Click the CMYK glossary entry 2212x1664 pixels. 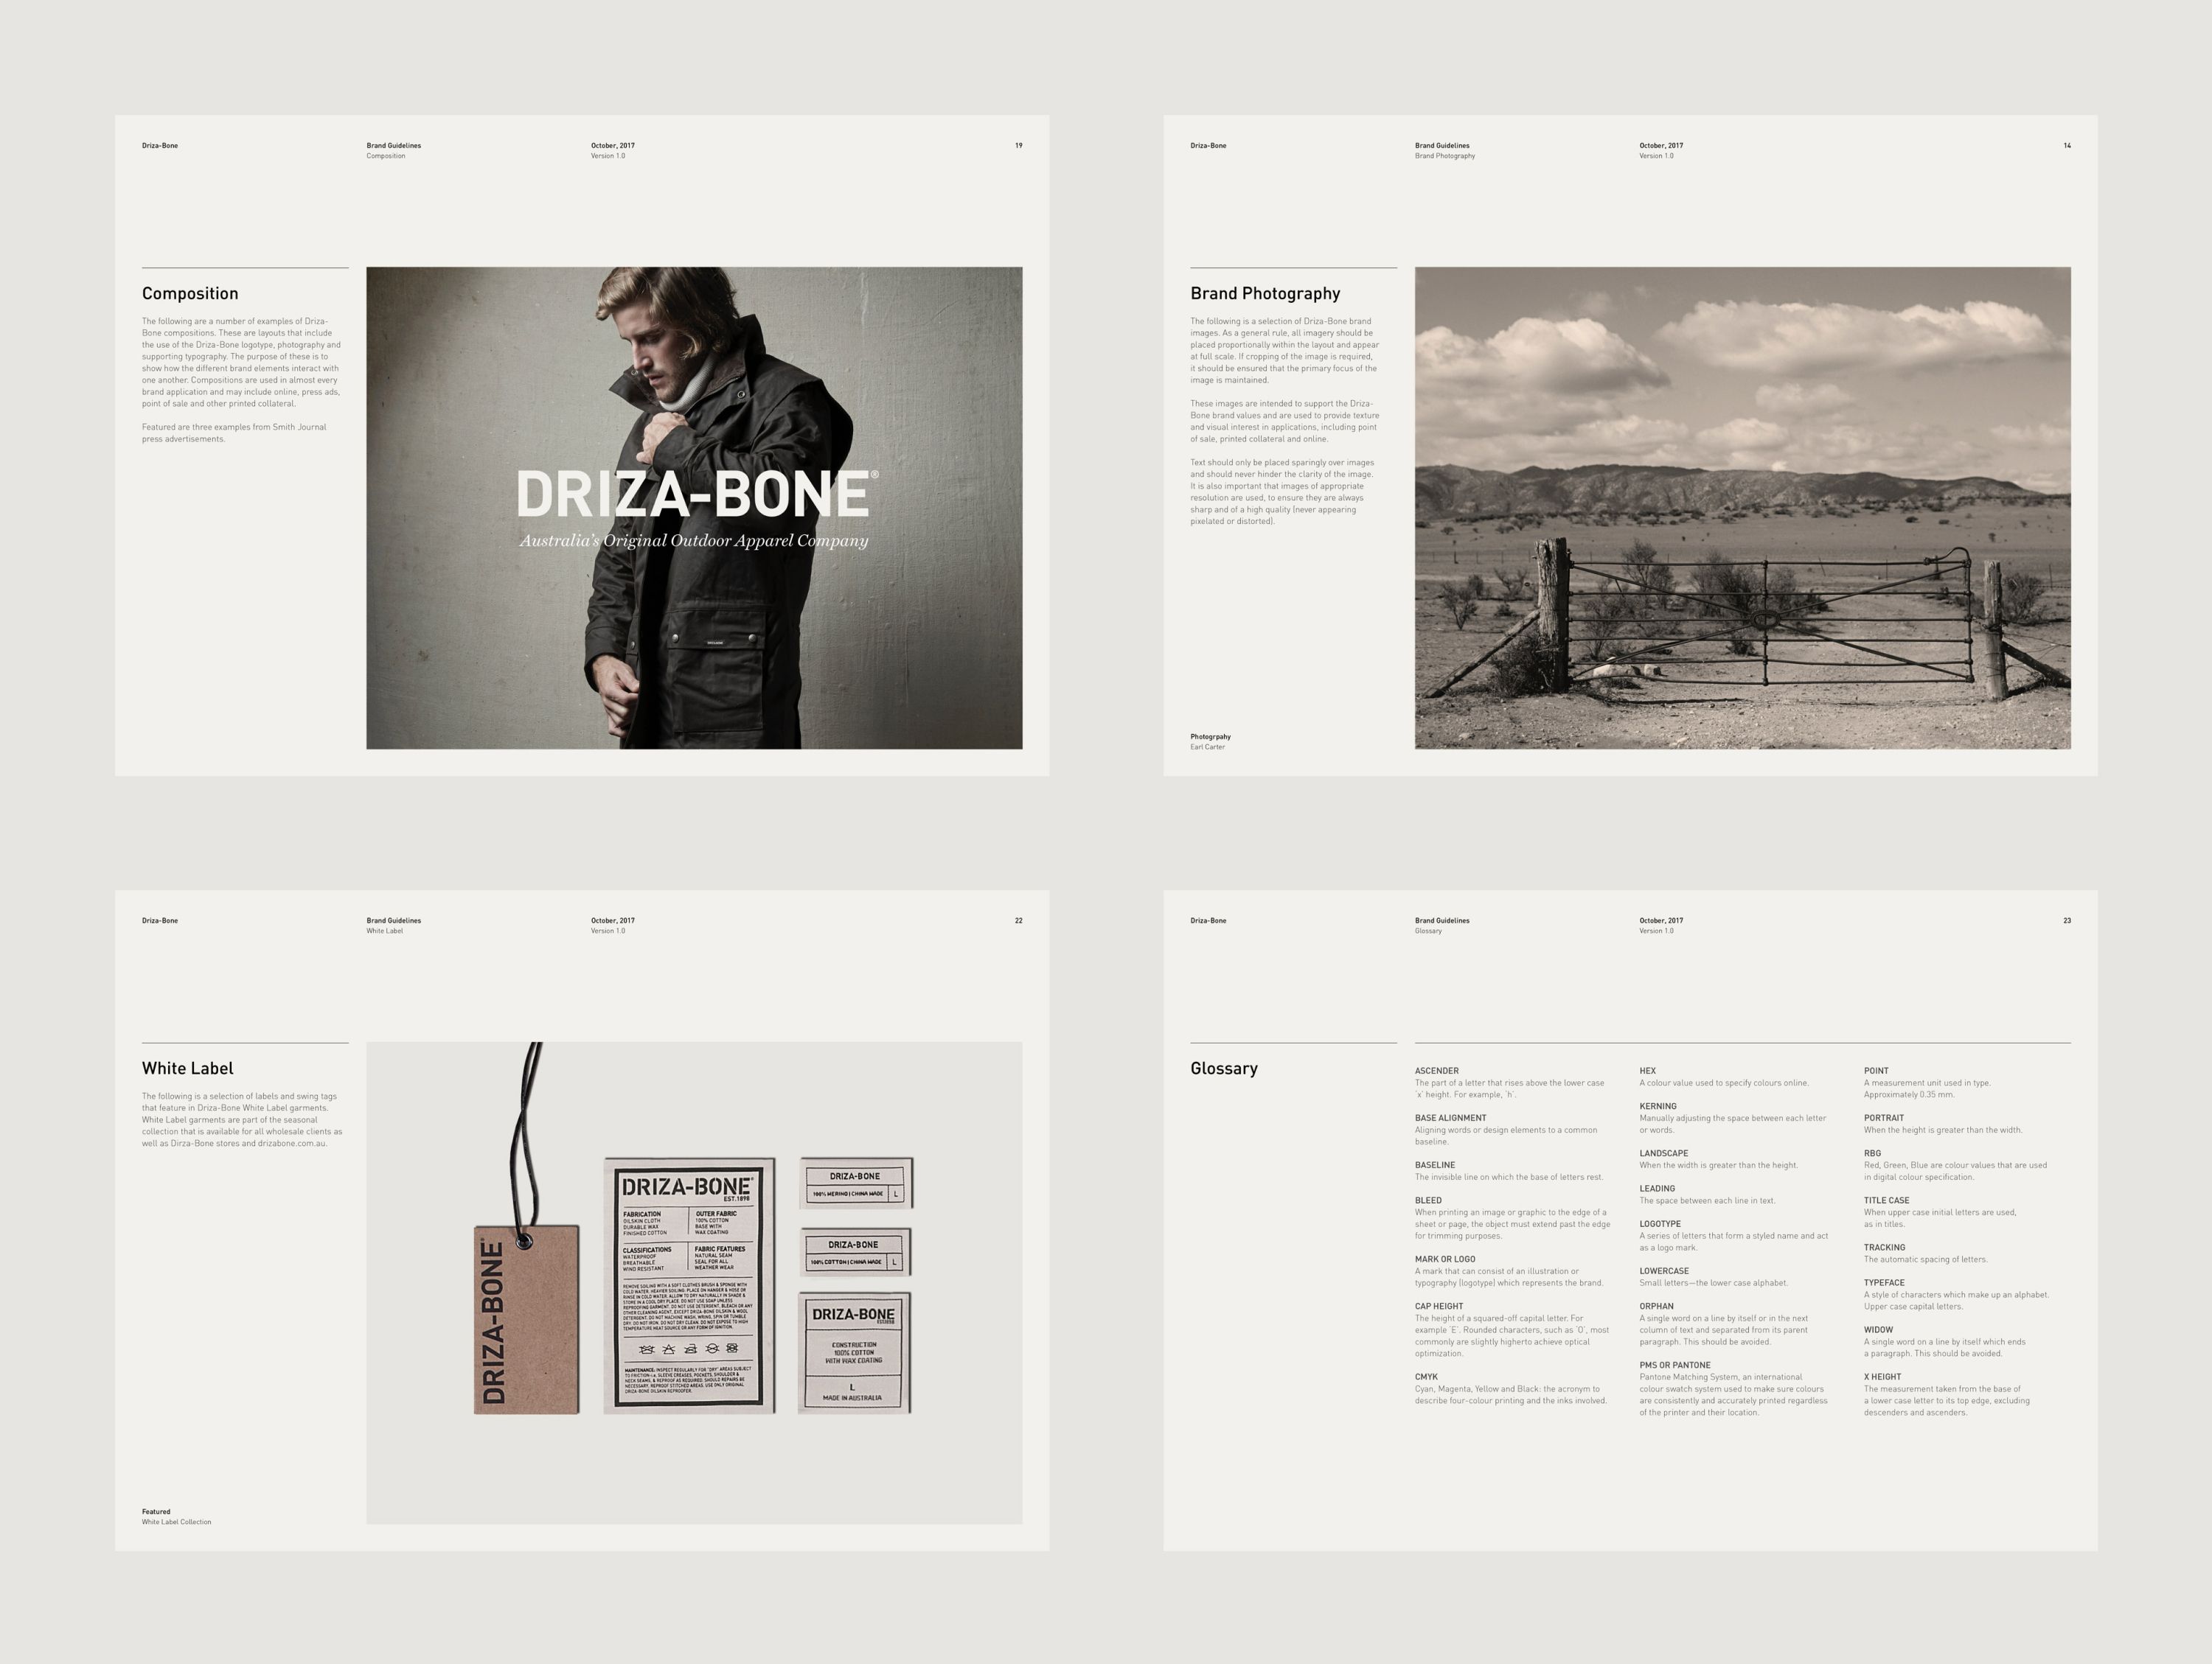pyautogui.click(x=1426, y=1377)
